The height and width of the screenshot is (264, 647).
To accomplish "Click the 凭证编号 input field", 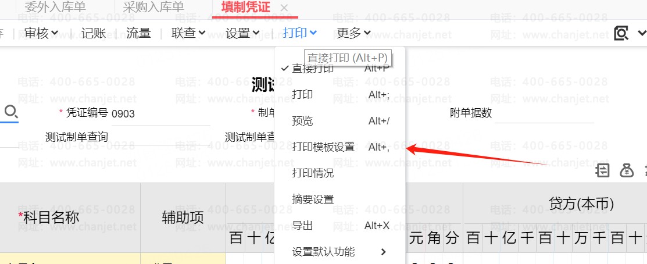I will click(160, 114).
